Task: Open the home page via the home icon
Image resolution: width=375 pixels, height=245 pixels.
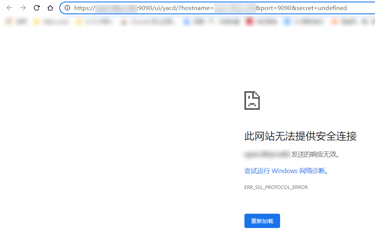Action: pyautogui.click(x=50, y=7)
